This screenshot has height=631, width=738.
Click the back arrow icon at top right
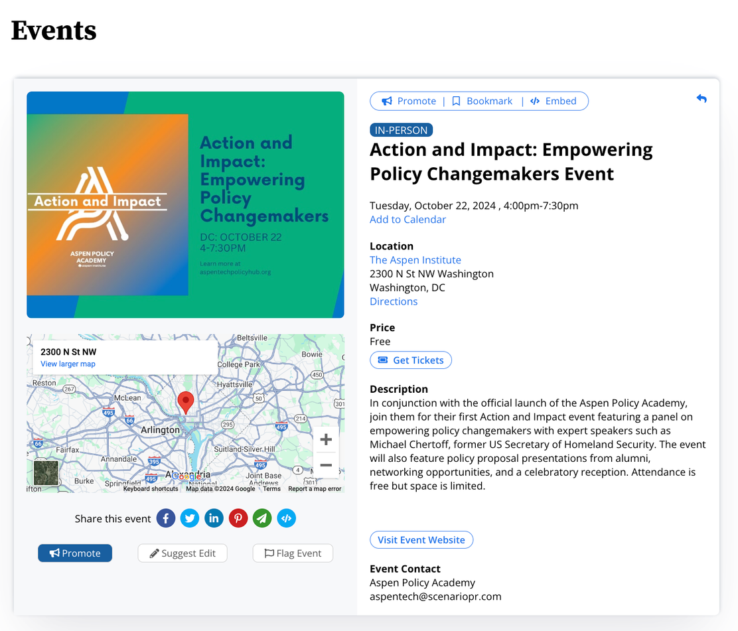[701, 99]
